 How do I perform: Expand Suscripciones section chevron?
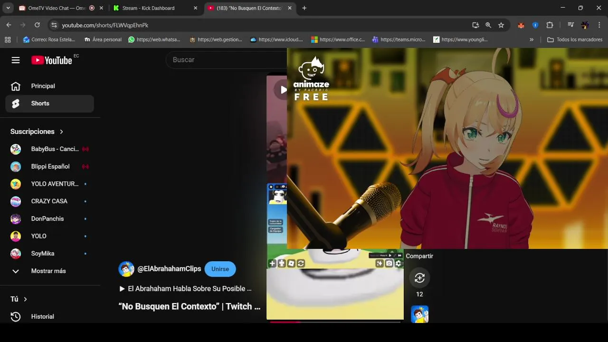[x=61, y=132]
